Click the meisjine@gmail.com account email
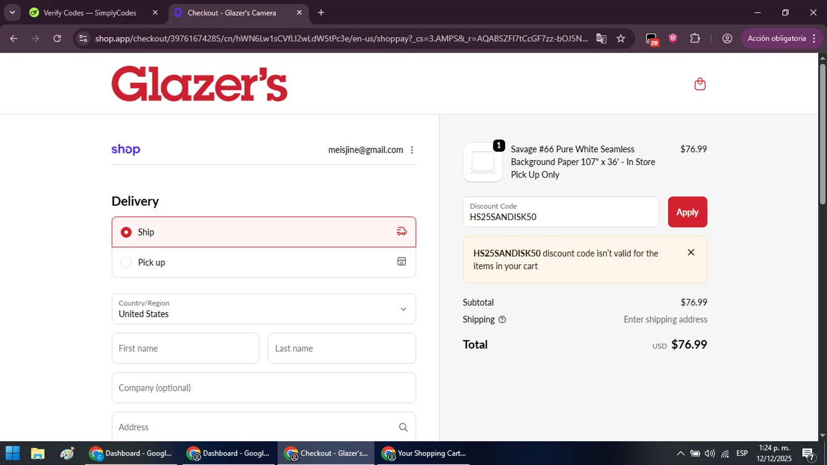The image size is (827, 465). click(366, 150)
